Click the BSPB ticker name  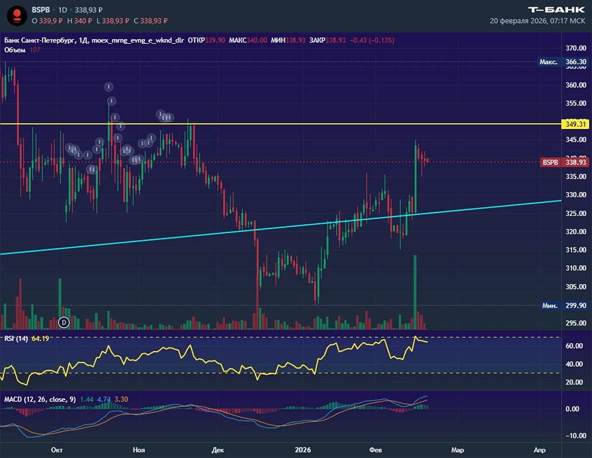(x=41, y=10)
